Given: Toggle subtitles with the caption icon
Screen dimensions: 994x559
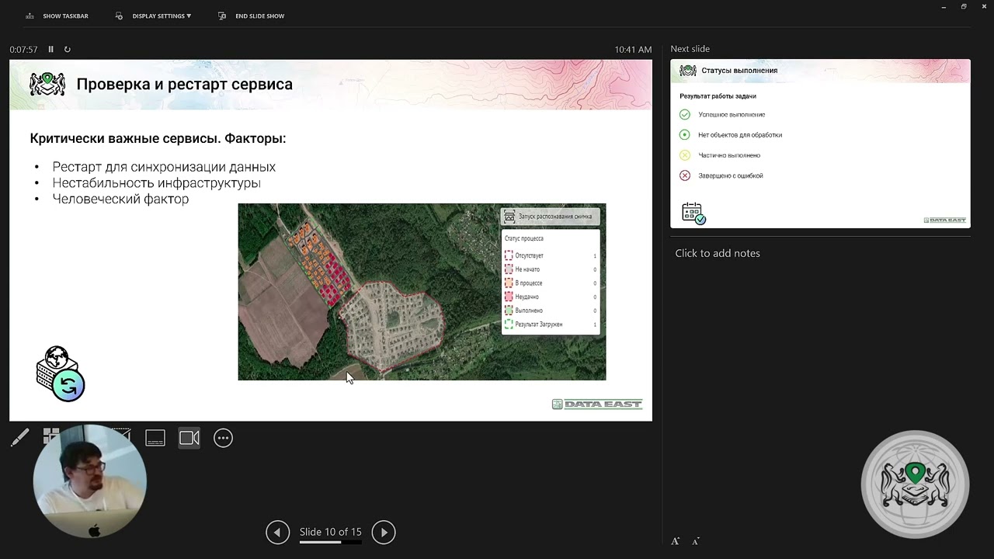Looking at the screenshot, I should click(155, 438).
